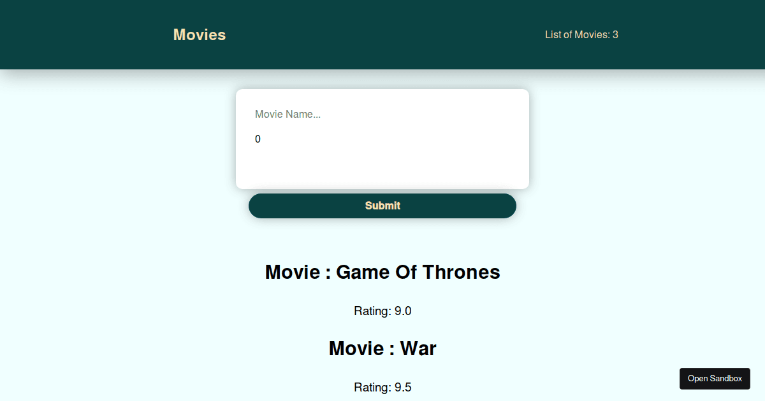The height and width of the screenshot is (401, 765).
Task: Click the empty dark green header bar
Action: click(x=382, y=34)
